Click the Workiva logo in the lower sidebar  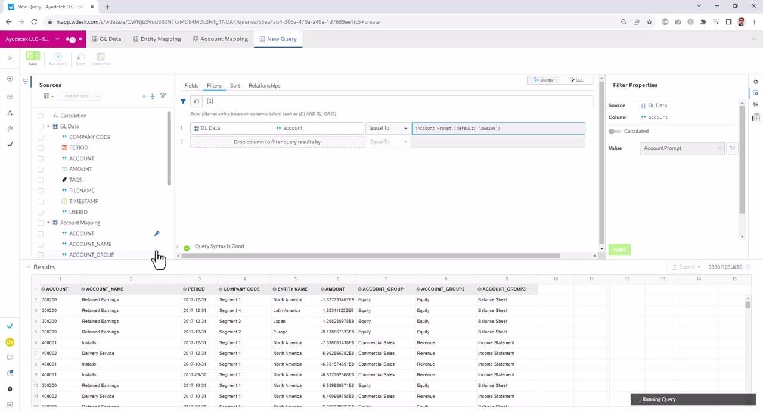pyautogui.click(x=10, y=326)
